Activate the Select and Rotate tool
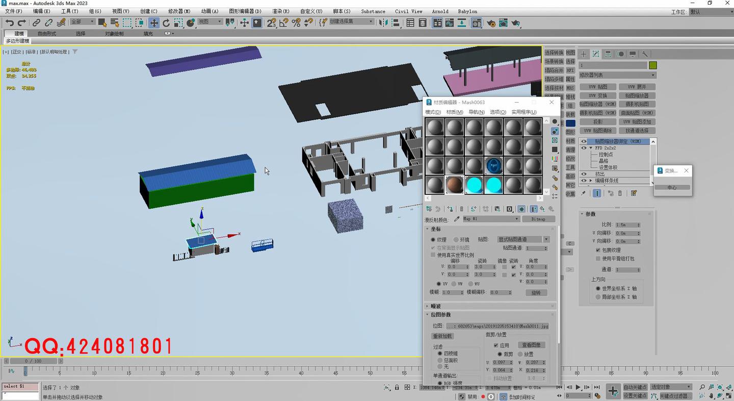 point(166,22)
